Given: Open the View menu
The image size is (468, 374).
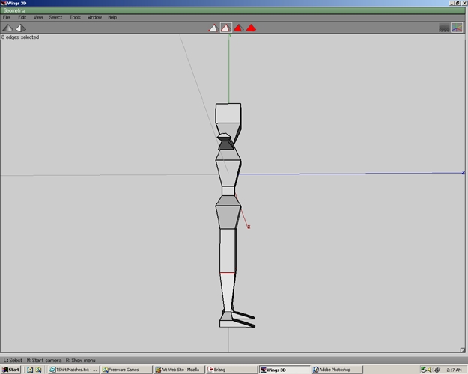Looking at the screenshot, I should [x=38, y=18].
